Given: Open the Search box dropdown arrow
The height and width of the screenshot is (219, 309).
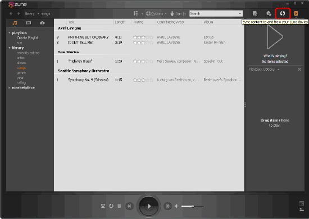Looking at the screenshot, I should pos(240,13).
